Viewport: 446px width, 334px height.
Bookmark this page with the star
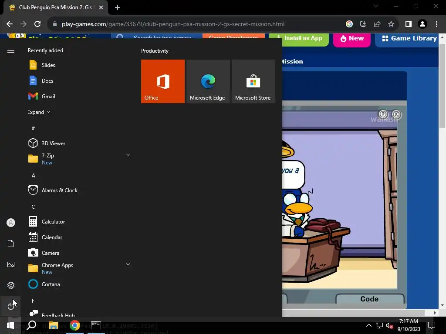[x=391, y=24]
